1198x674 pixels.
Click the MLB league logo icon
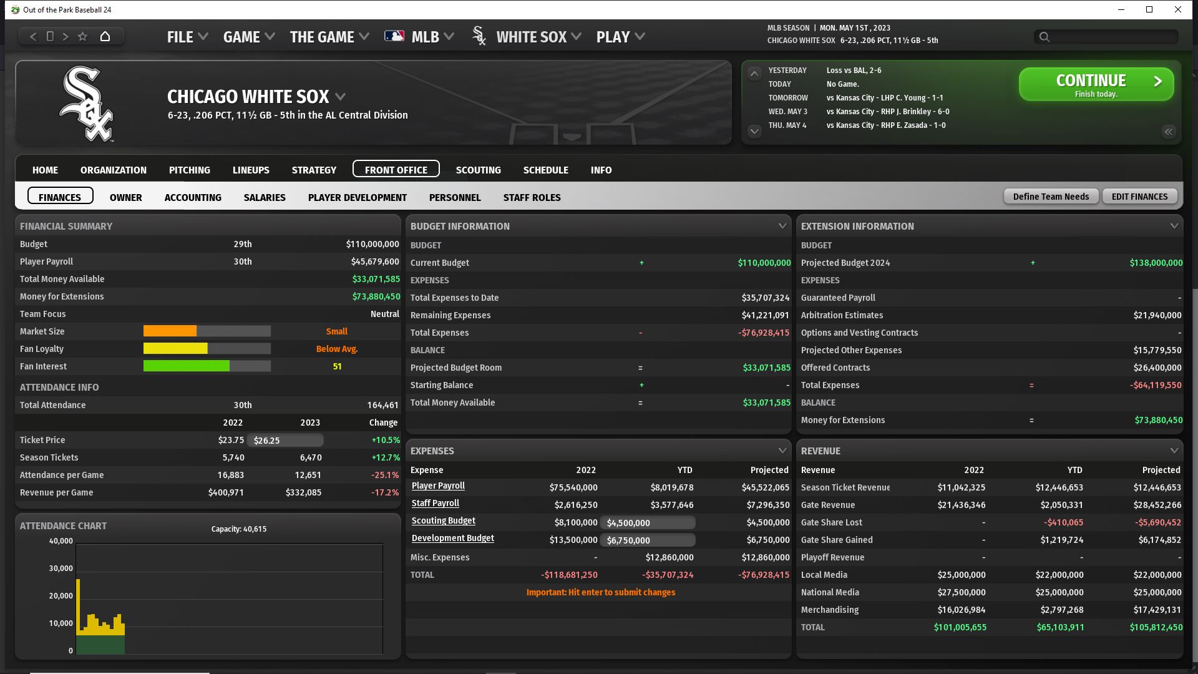394,37
